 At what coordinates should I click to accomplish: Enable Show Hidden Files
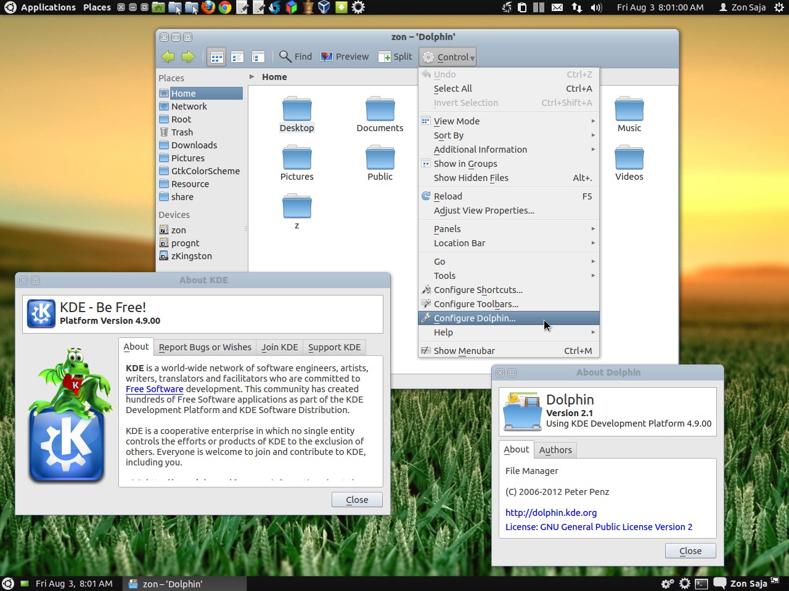[x=471, y=178]
